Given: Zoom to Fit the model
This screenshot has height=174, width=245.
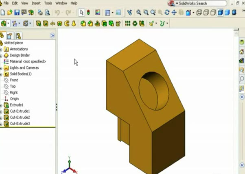Looking at the screenshot, I should [139, 13].
